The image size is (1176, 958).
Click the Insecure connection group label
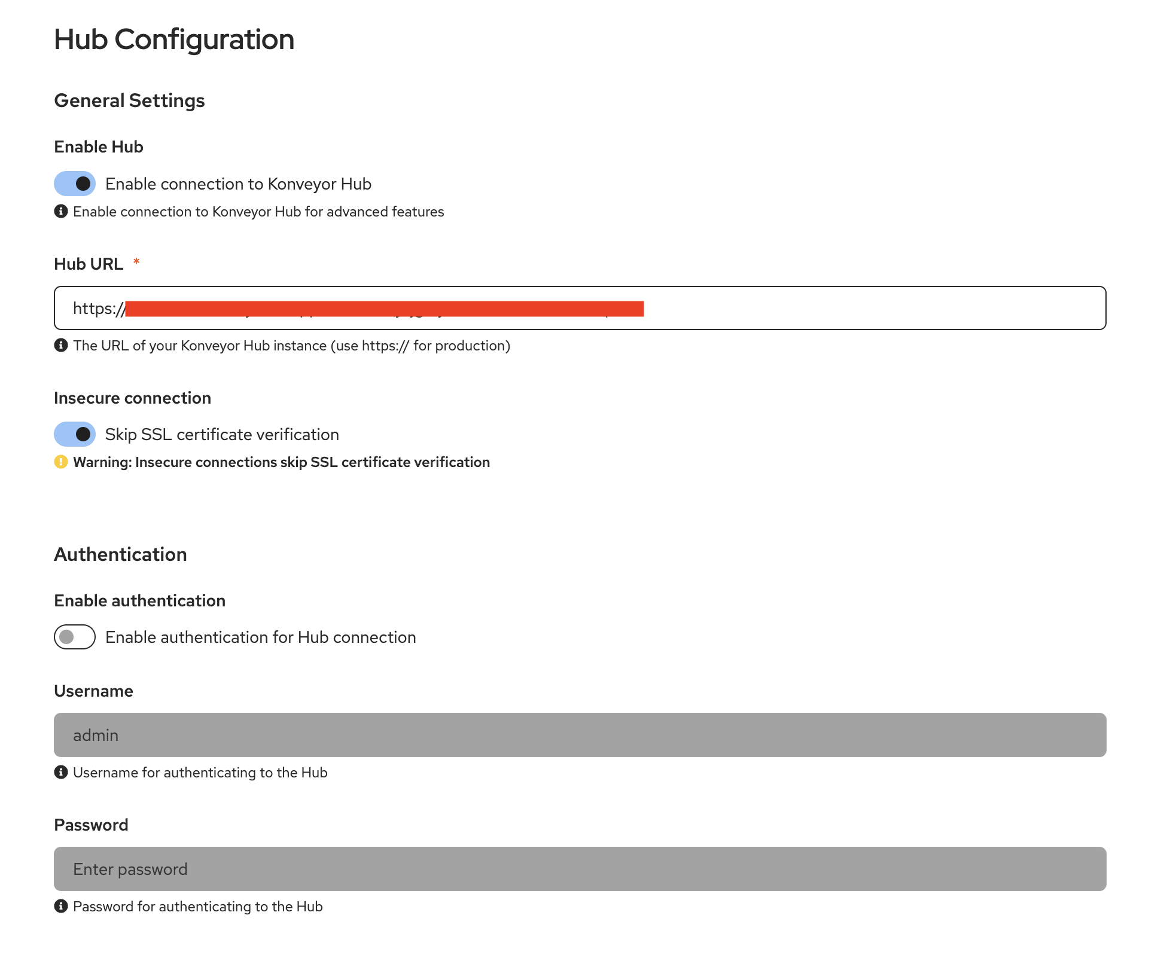(132, 398)
